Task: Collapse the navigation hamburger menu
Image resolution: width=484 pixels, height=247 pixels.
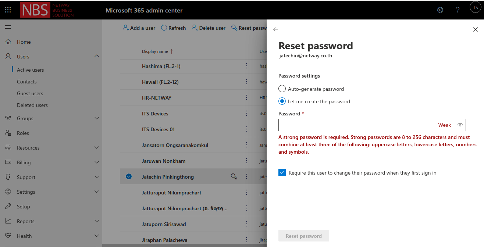Action: coord(8,27)
